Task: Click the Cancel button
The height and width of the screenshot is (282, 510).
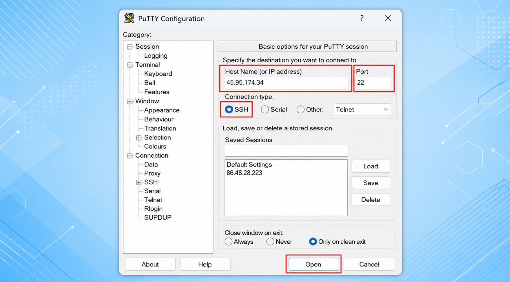Action: 369,264
